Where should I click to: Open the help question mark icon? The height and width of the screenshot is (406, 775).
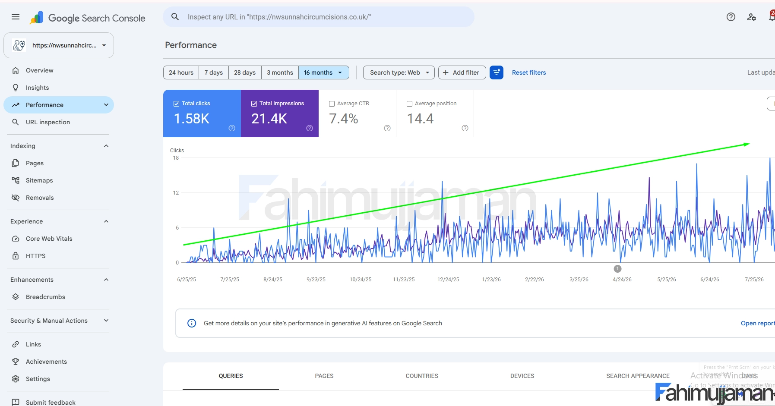coord(731,17)
